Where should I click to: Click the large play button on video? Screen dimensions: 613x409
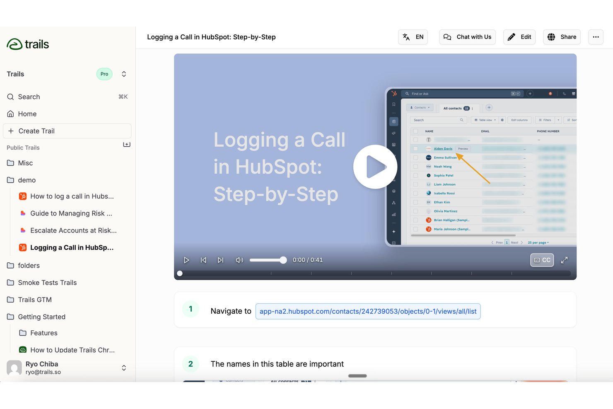point(375,167)
